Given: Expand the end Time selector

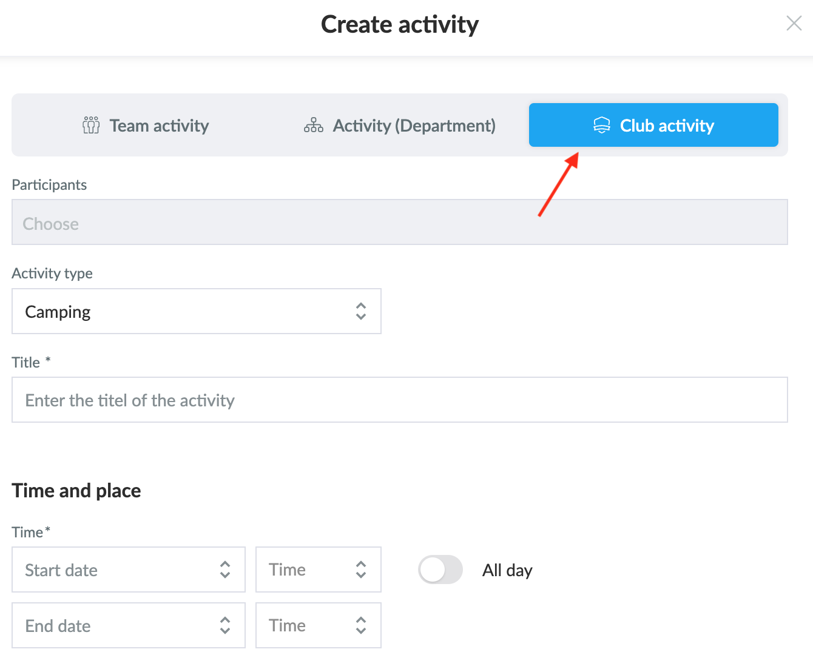Looking at the screenshot, I should pyautogui.click(x=303, y=625).
